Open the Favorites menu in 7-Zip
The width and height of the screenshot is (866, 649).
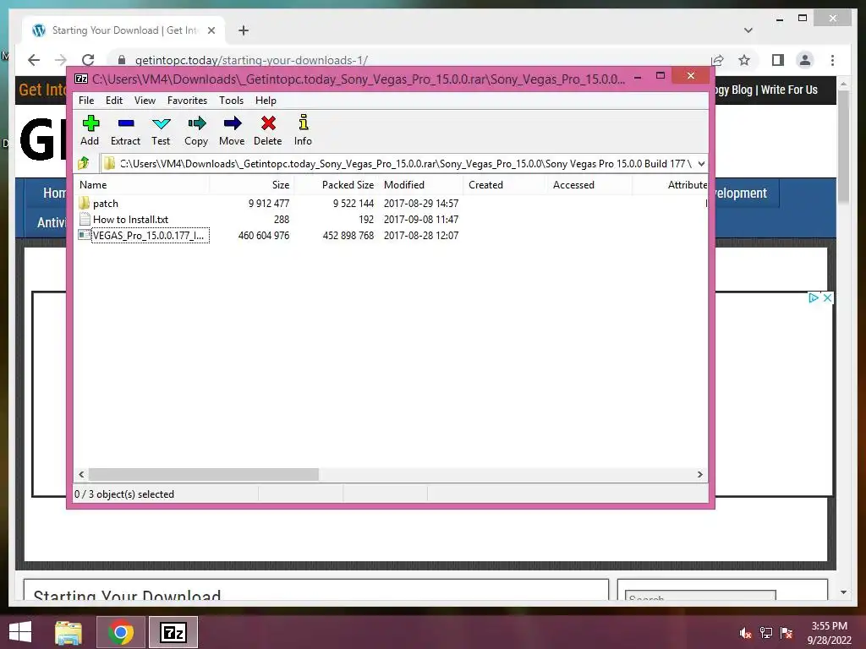[x=187, y=101]
